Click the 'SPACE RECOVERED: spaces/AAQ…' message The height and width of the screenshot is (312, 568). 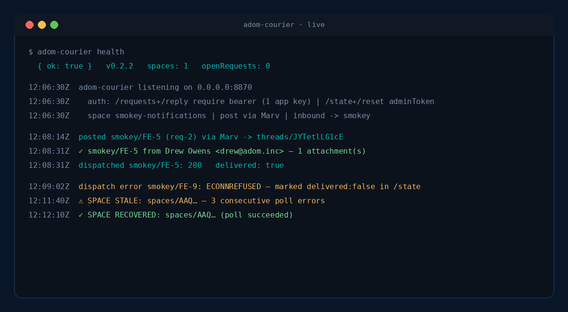tap(190, 215)
